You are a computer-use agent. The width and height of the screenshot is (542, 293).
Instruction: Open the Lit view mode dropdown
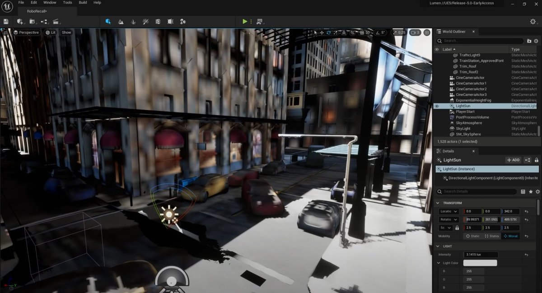(x=51, y=33)
